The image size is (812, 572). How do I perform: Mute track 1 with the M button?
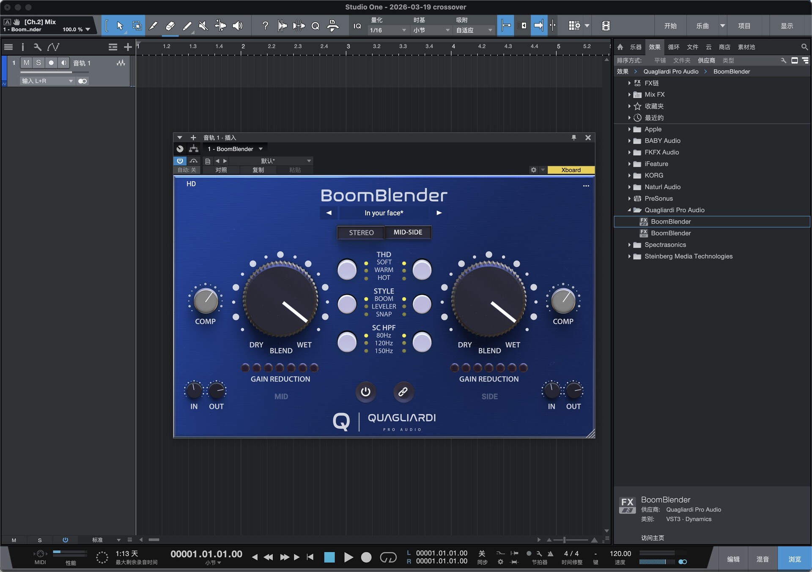(26, 63)
